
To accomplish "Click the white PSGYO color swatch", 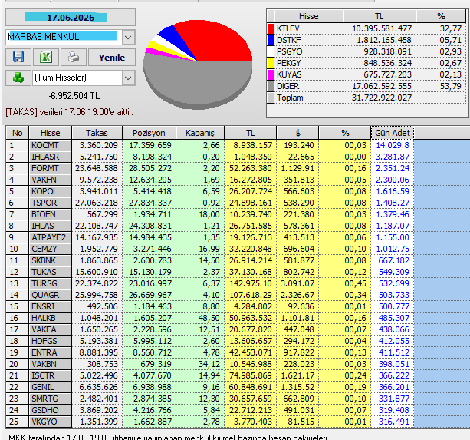I will 271,51.
